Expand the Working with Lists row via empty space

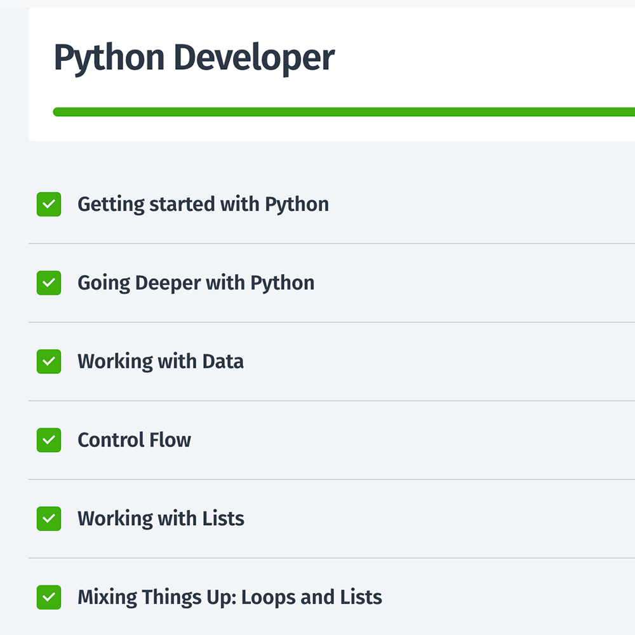pos(438,519)
